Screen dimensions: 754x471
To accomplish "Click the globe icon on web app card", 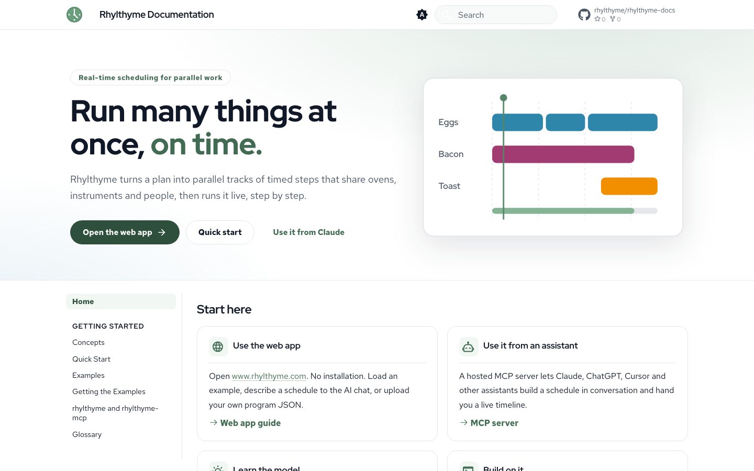I will coord(218,346).
